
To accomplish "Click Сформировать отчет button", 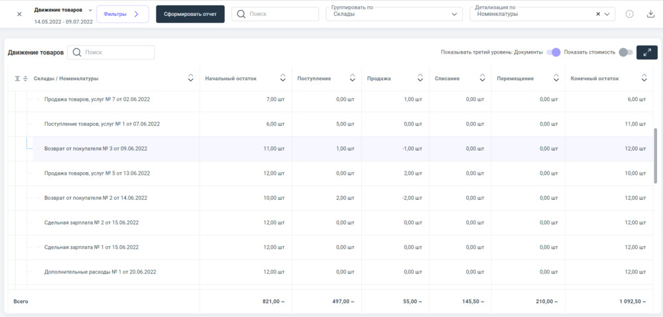I will tap(190, 14).
